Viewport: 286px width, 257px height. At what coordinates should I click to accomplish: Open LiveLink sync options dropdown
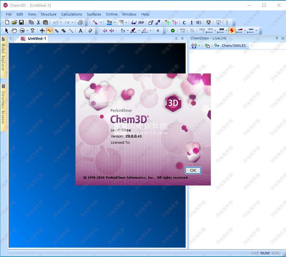(x=200, y=46)
